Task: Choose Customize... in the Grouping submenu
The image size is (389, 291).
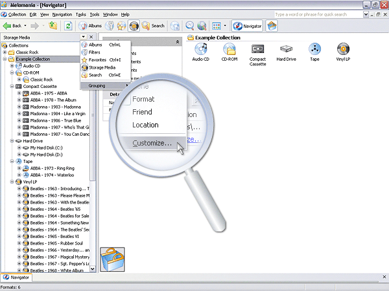Action: [x=152, y=143]
